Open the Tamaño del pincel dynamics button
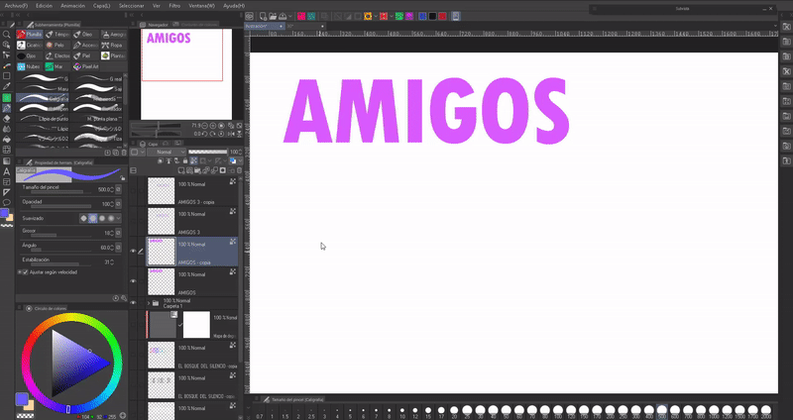 pyautogui.click(x=118, y=189)
